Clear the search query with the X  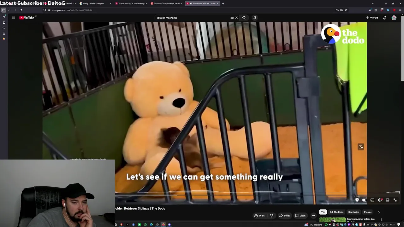point(236,18)
